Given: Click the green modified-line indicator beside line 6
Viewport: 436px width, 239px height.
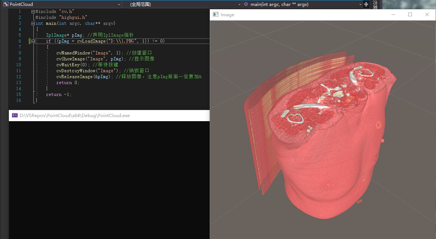Looking at the screenshot, I should [x=30, y=41].
